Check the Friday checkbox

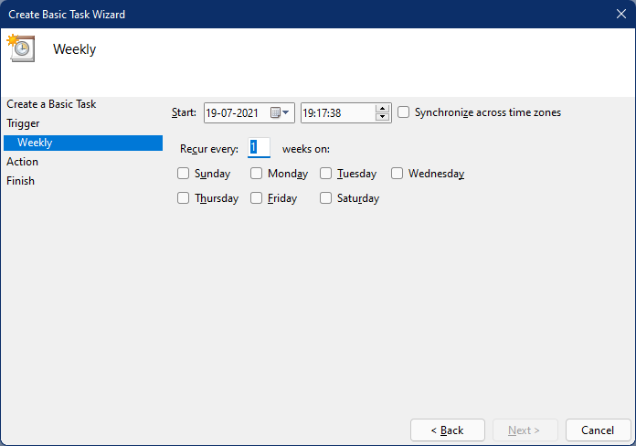256,198
